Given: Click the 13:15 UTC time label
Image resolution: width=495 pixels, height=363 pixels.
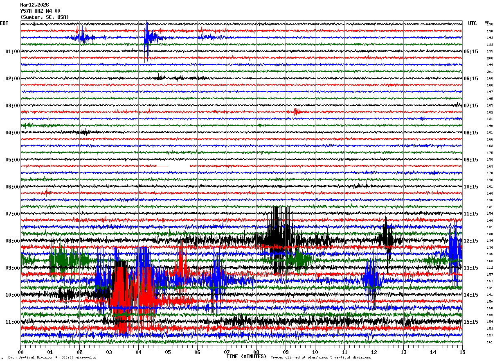Looking at the screenshot, I should coord(471,268).
